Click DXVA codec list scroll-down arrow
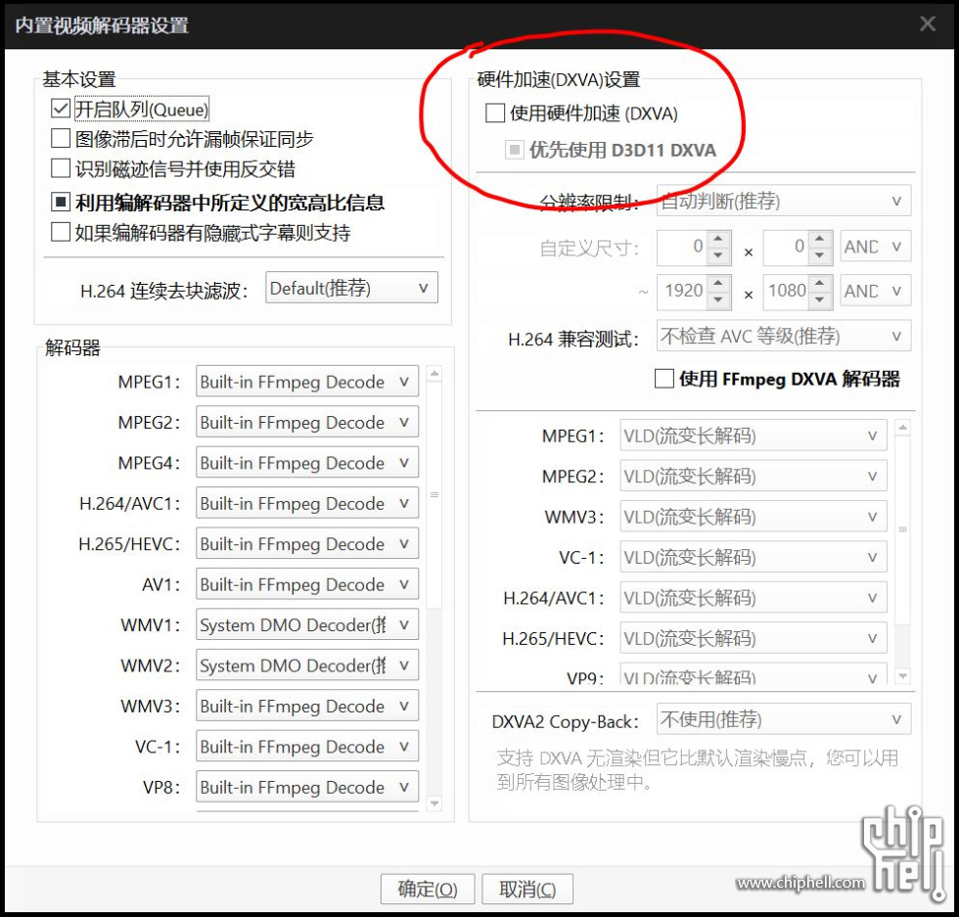The height and width of the screenshot is (917, 959). (x=902, y=676)
